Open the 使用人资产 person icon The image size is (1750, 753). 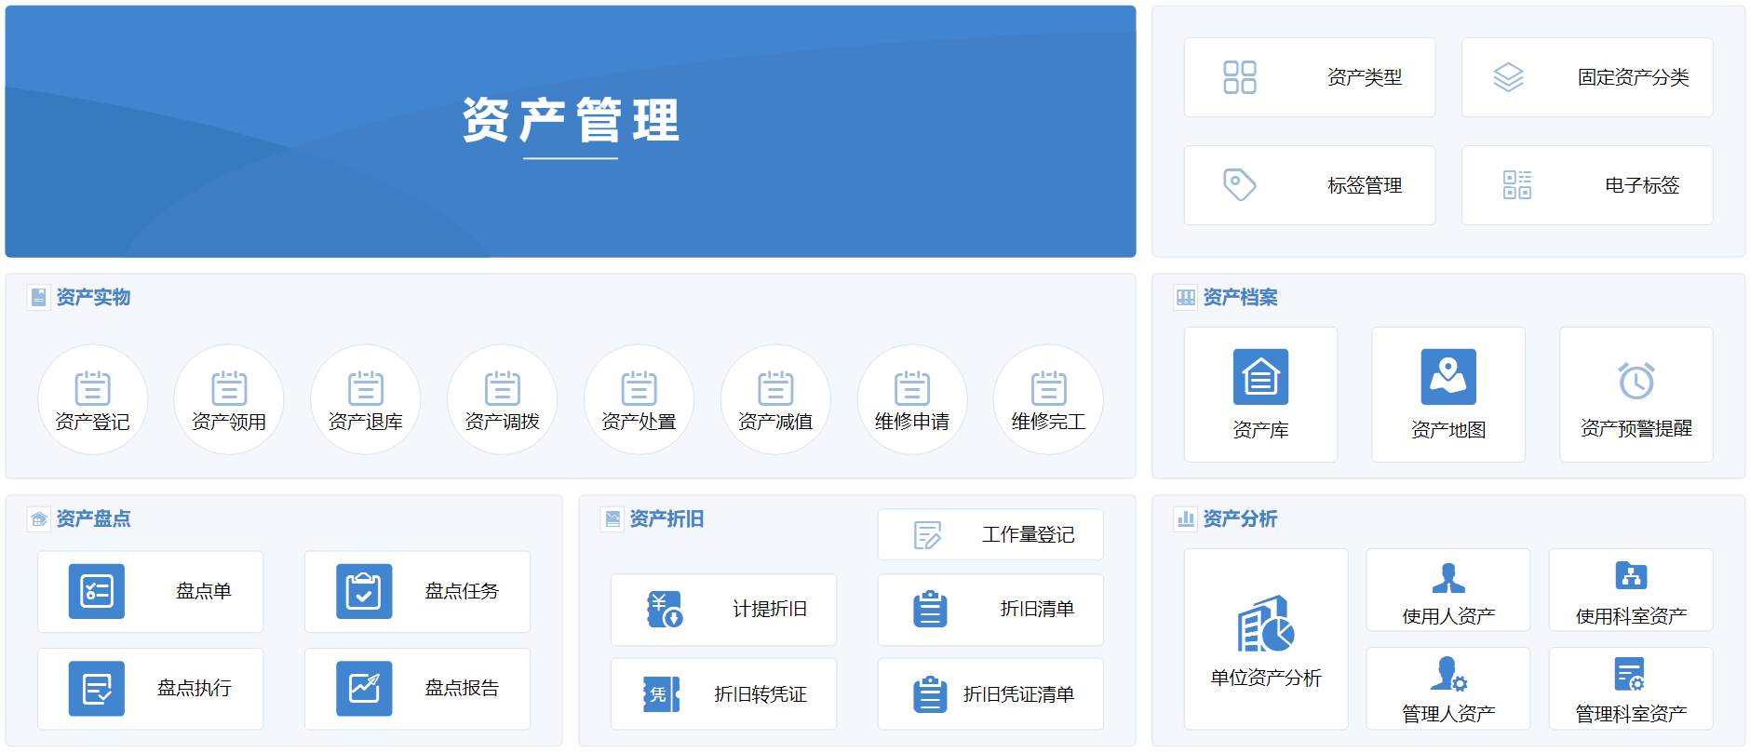(1448, 578)
